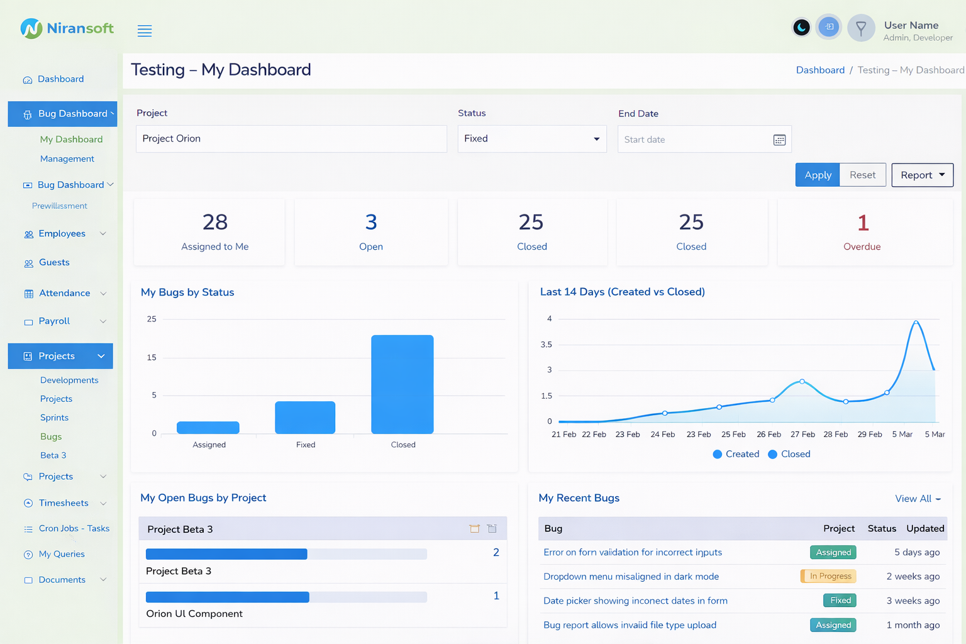Viewport: 966px width, 644px height.
Task: Select the gray archive icon on Project Beta 3
Action: coord(492,528)
